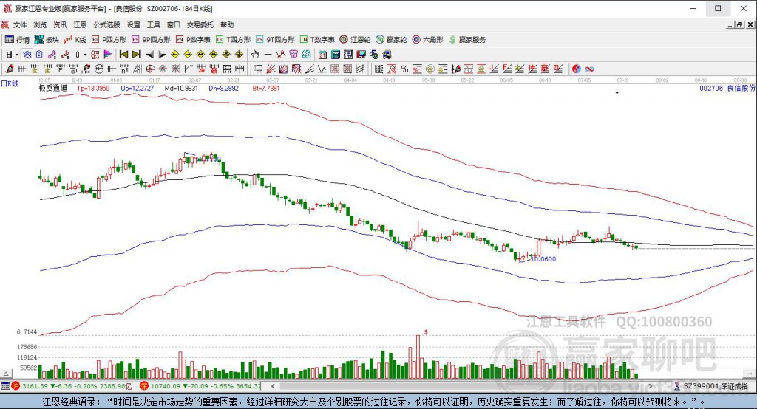Open the 9P四方形 tool

pos(151,40)
